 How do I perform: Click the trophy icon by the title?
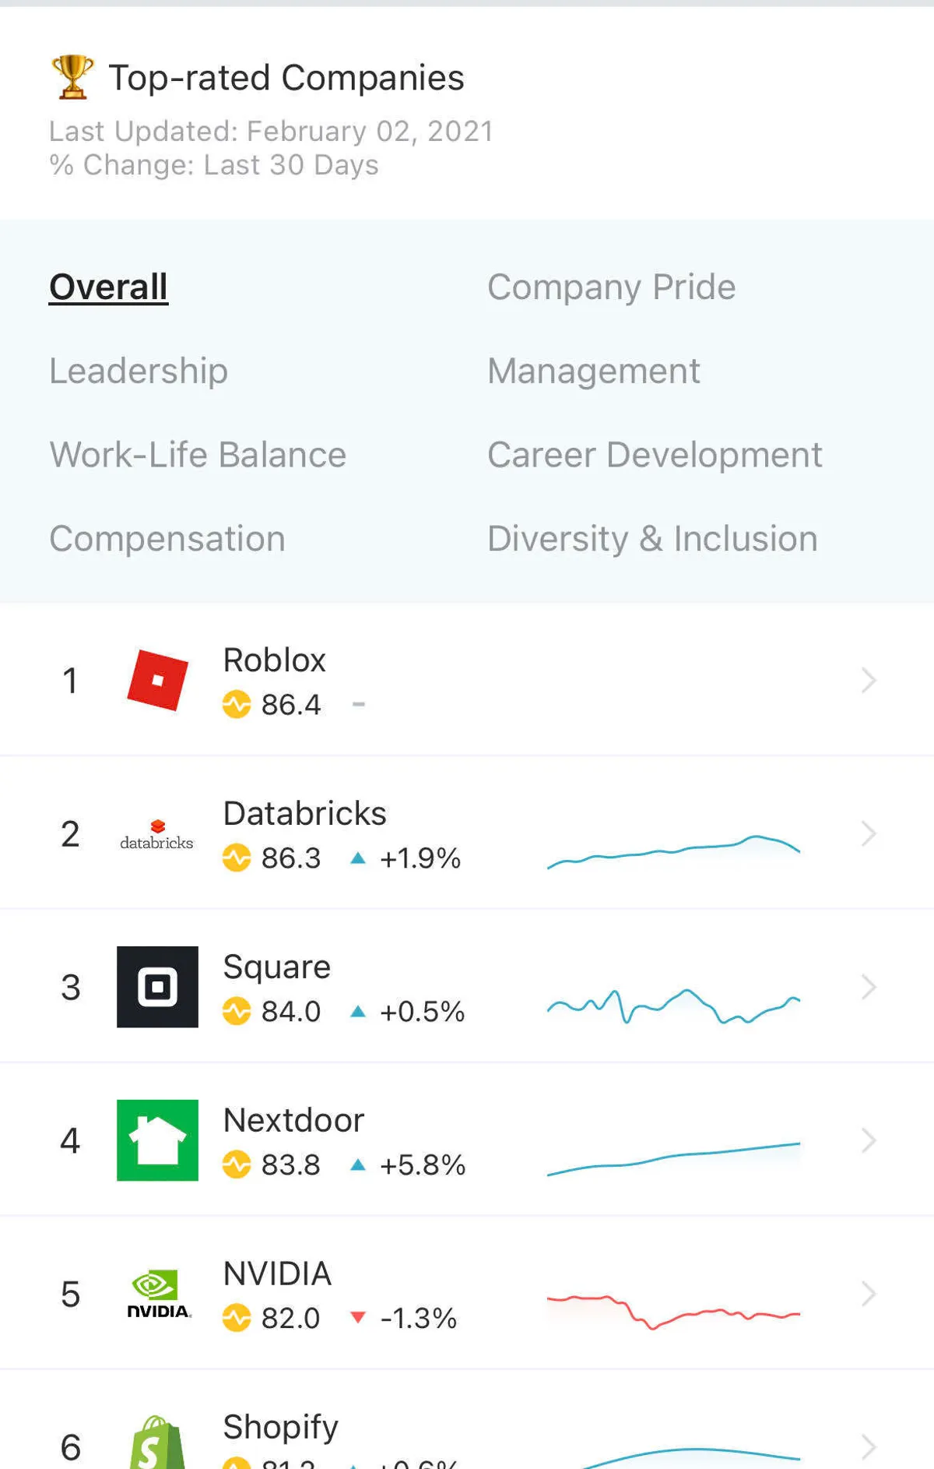pos(72,77)
